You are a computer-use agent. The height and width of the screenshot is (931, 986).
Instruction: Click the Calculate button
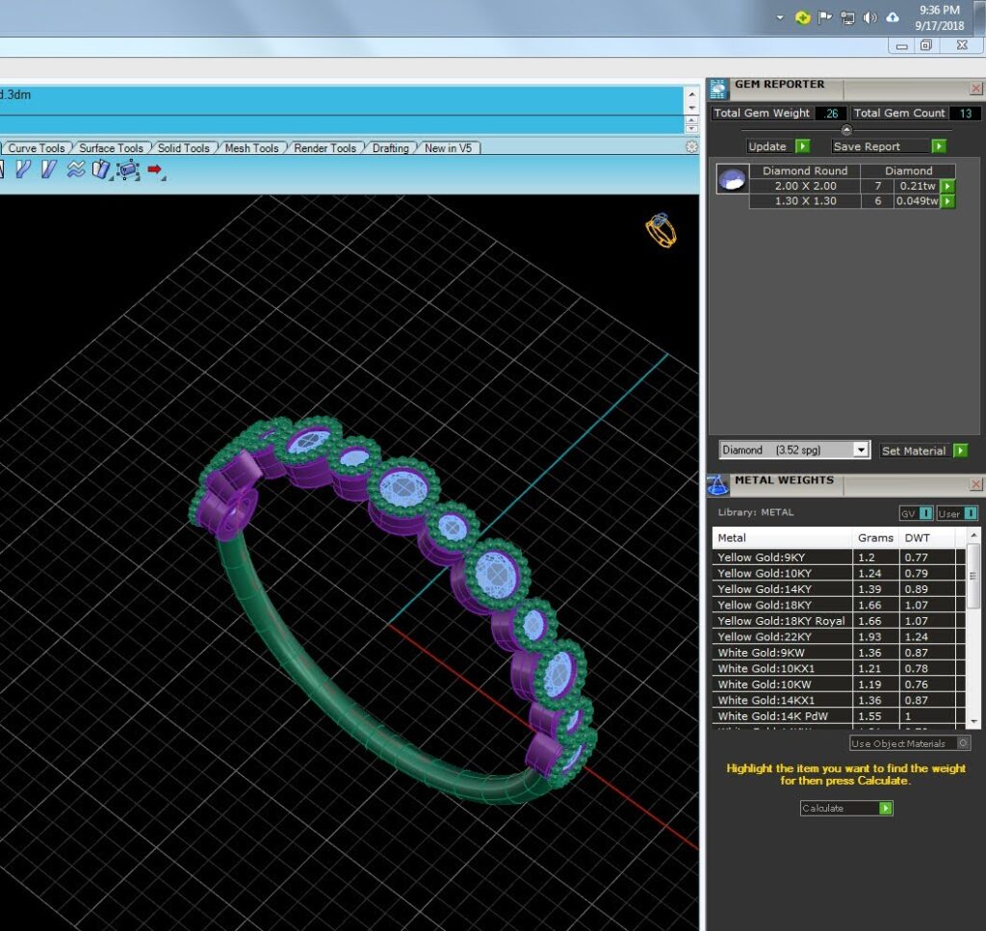[x=845, y=808]
